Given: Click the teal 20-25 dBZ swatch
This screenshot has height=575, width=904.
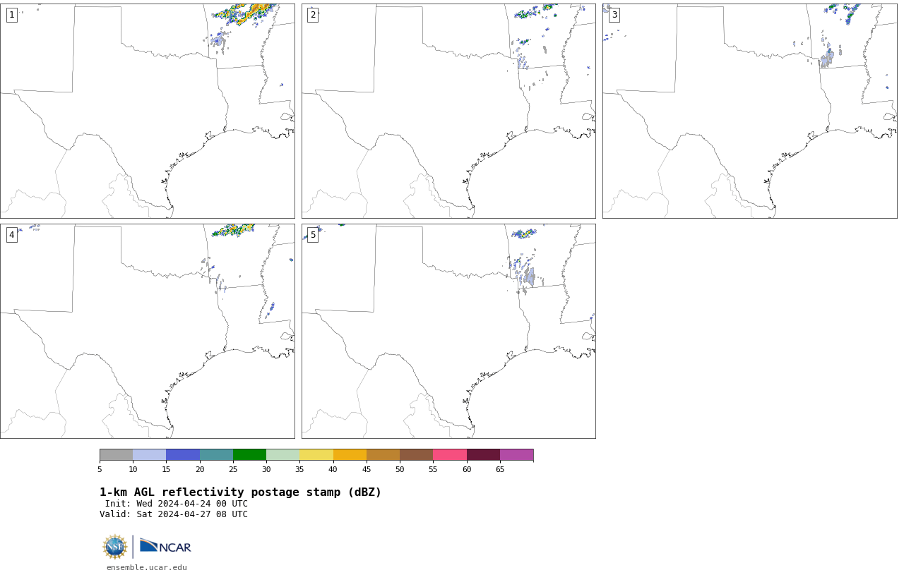Looking at the screenshot, I should pos(216,454).
